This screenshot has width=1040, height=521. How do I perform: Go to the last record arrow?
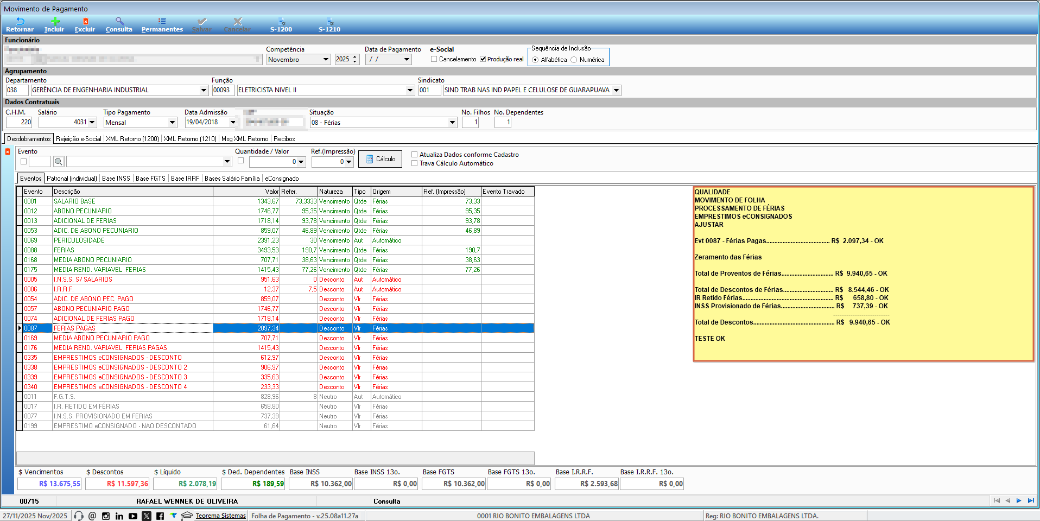coord(1031,501)
